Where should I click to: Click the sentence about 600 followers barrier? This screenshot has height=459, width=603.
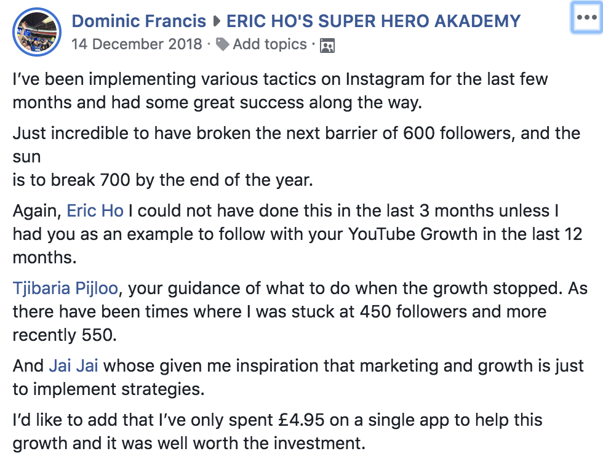click(297, 145)
